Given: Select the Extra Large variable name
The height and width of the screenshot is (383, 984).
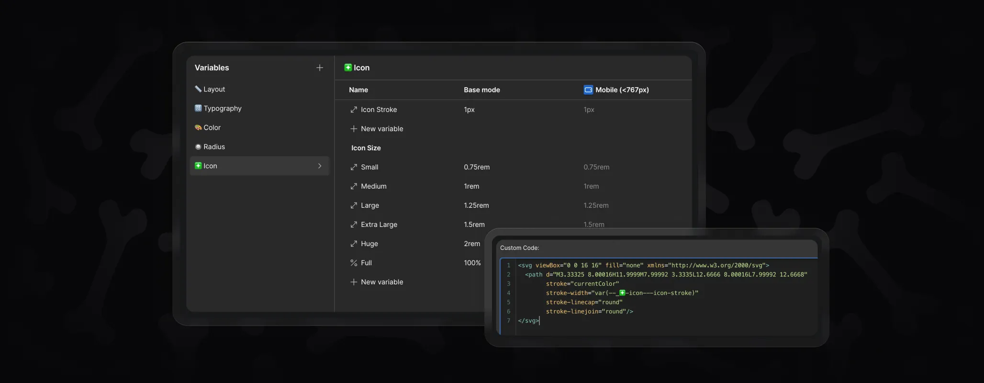Looking at the screenshot, I should click(379, 225).
